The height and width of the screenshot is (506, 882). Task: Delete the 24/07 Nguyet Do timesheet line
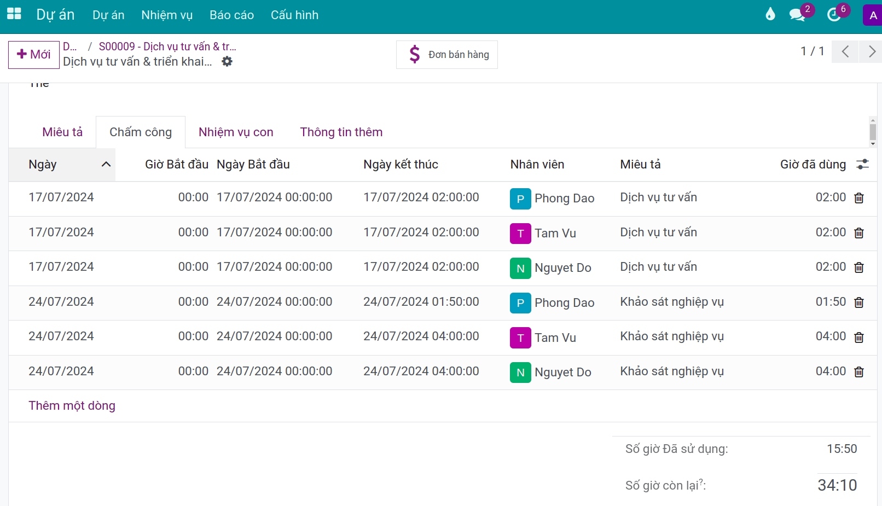tap(859, 372)
